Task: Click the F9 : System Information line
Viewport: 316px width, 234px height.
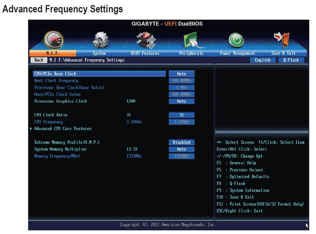Action: pos(243,190)
